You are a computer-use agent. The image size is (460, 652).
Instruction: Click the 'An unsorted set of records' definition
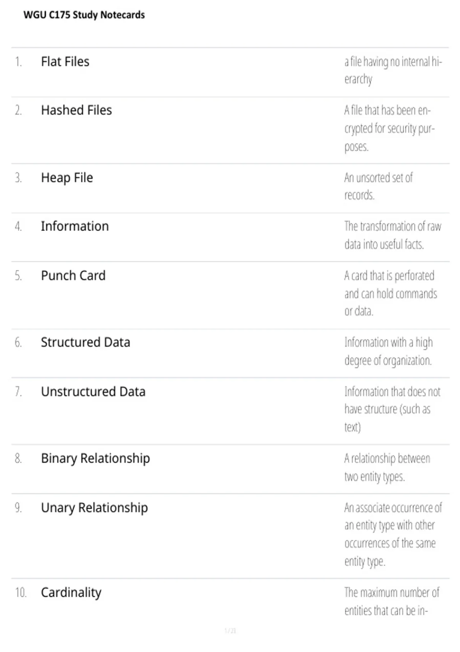pos(378,186)
